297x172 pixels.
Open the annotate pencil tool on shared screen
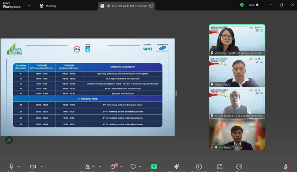tap(9, 140)
